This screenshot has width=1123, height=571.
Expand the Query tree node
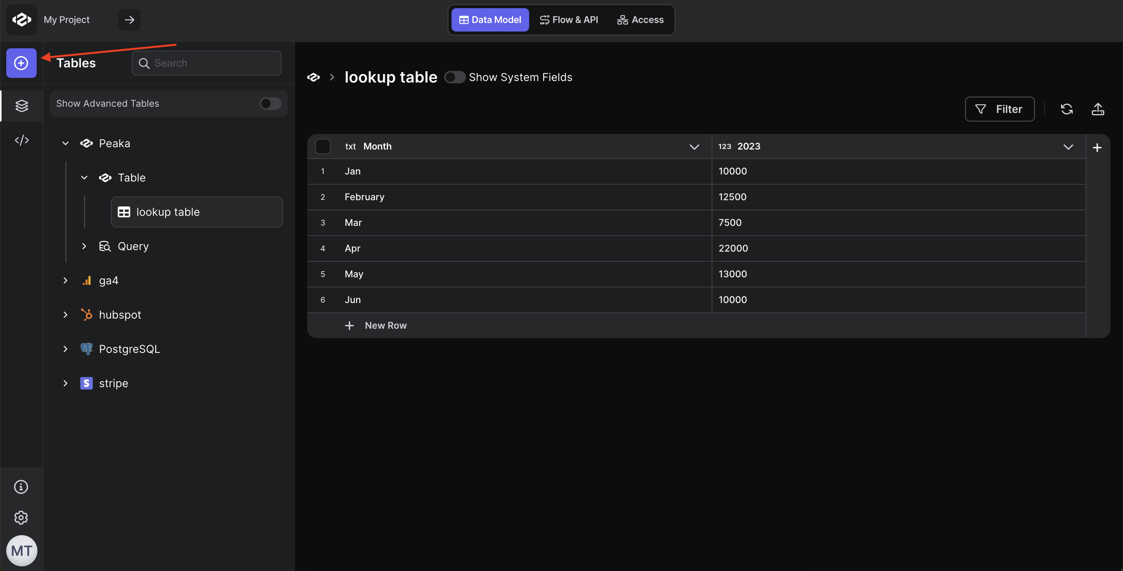tap(84, 246)
